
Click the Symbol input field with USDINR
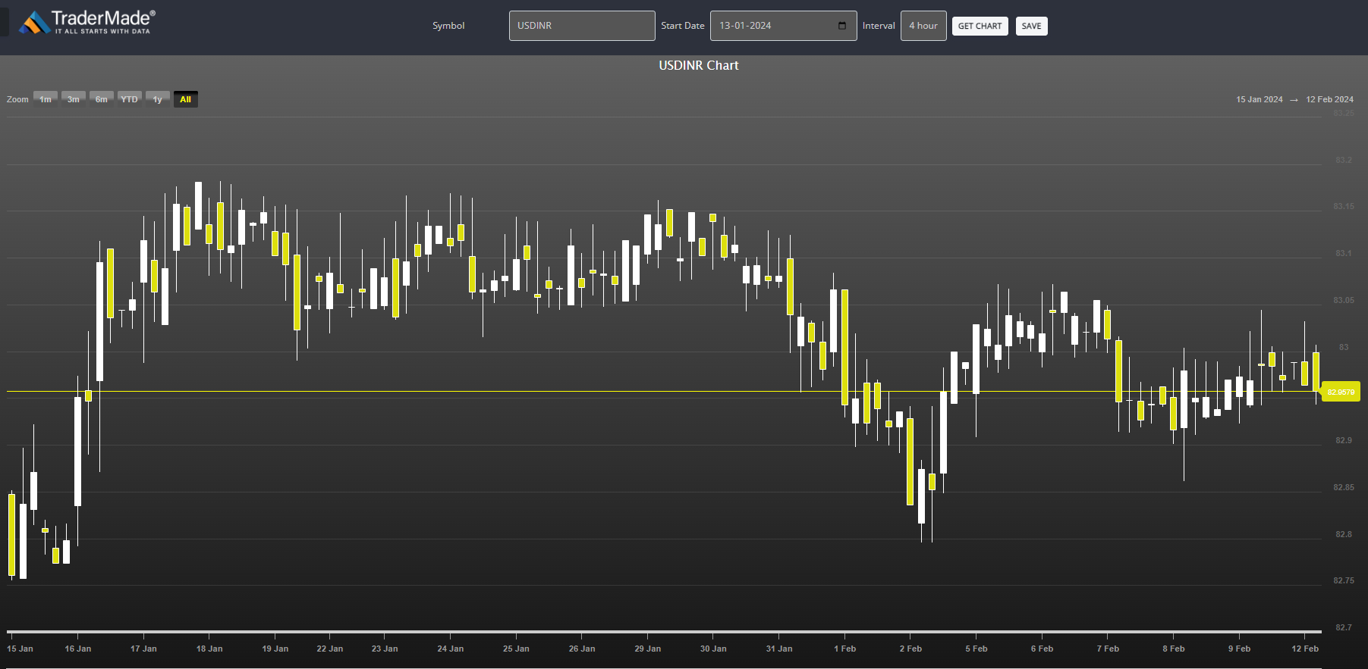click(582, 26)
